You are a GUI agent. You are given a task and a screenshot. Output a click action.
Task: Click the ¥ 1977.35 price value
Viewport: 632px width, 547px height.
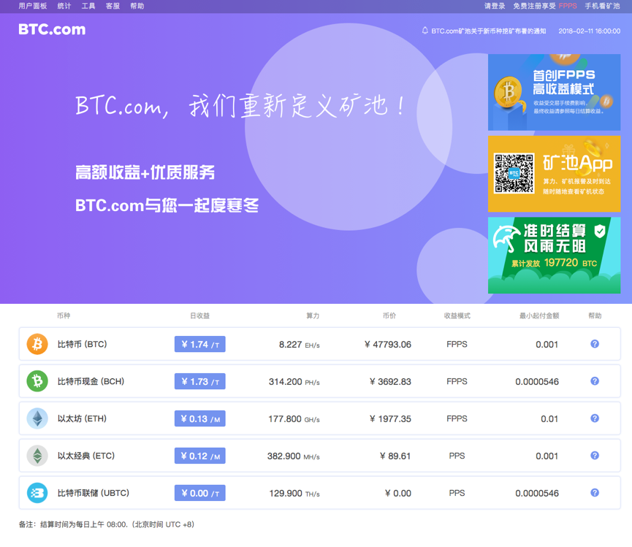coord(390,419)
